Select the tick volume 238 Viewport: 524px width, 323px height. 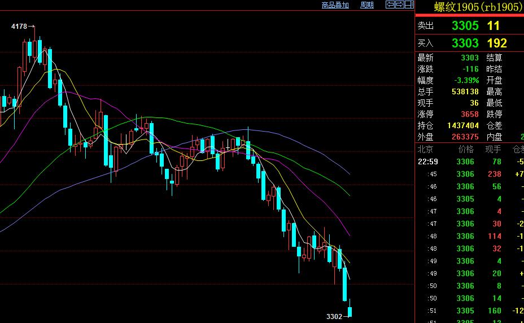click(x=494, y=174)
